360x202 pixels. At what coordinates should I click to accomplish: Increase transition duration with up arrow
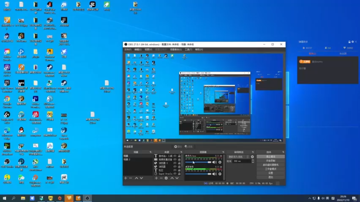253,160
